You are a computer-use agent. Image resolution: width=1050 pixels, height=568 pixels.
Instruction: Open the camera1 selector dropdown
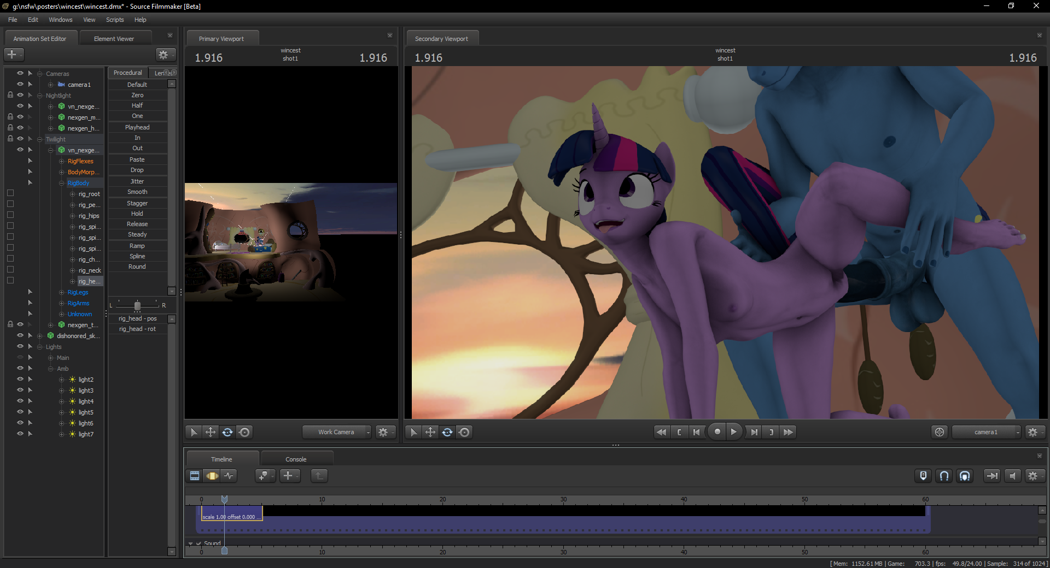(987, 432)
